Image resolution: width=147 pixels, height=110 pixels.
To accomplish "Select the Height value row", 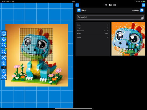I will (x=93, y=28).
